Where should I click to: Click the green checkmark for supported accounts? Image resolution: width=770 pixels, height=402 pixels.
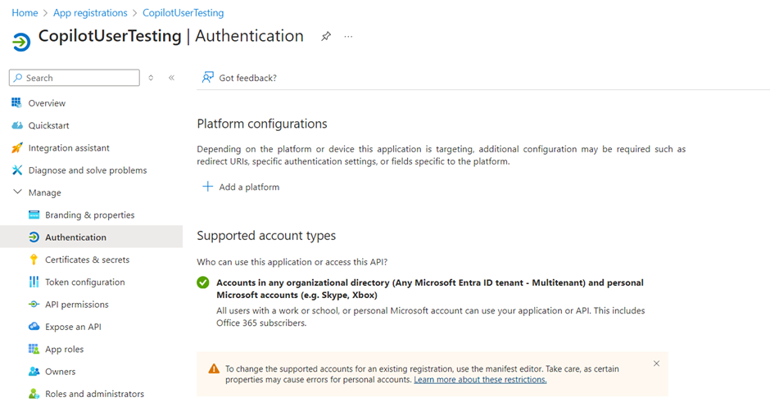[203, 282]
